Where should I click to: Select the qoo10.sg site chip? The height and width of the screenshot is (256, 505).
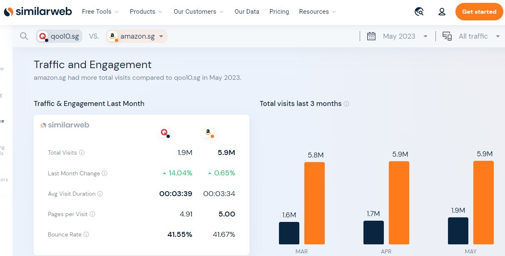59,37
